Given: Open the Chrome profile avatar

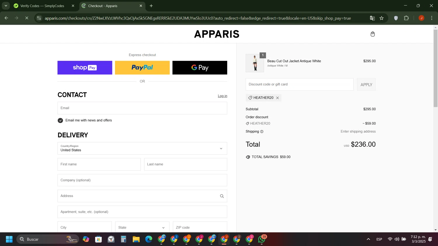Looking at the screenshot, I should pos(421,18).
